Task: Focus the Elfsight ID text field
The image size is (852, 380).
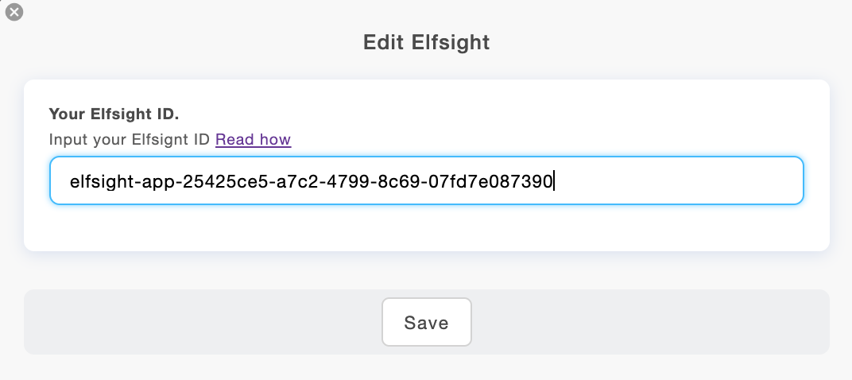Action: 426,180
